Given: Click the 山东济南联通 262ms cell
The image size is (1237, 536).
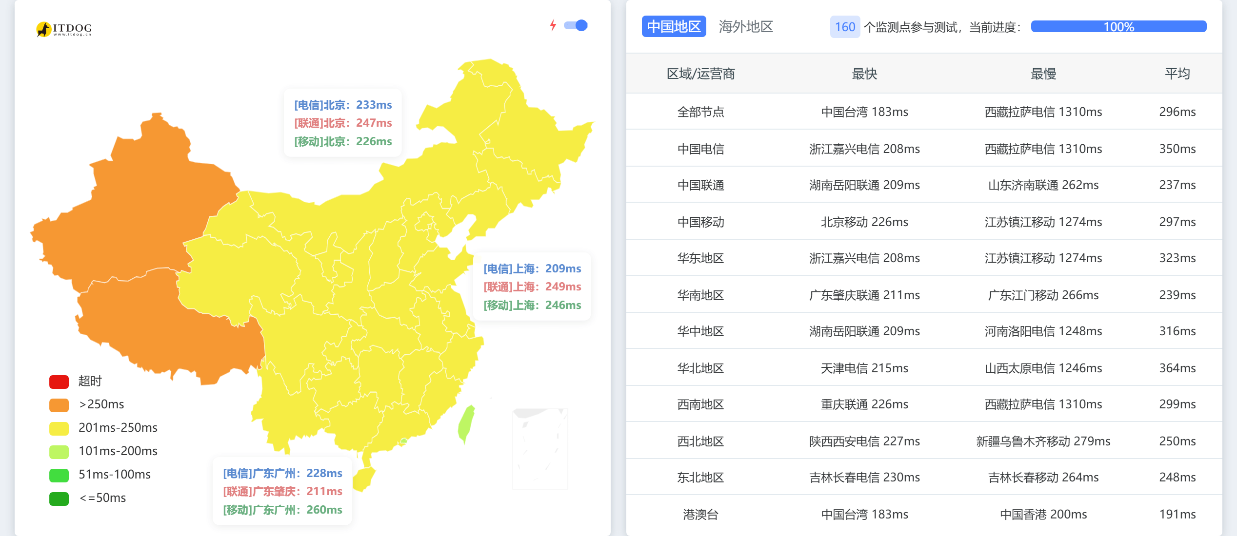Looking at the screenshot, I should tap(1043, 185).
